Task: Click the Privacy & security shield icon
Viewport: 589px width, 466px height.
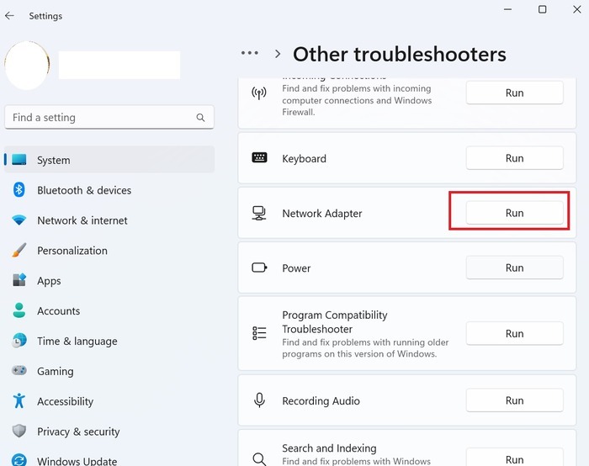Action: (19, 431)
